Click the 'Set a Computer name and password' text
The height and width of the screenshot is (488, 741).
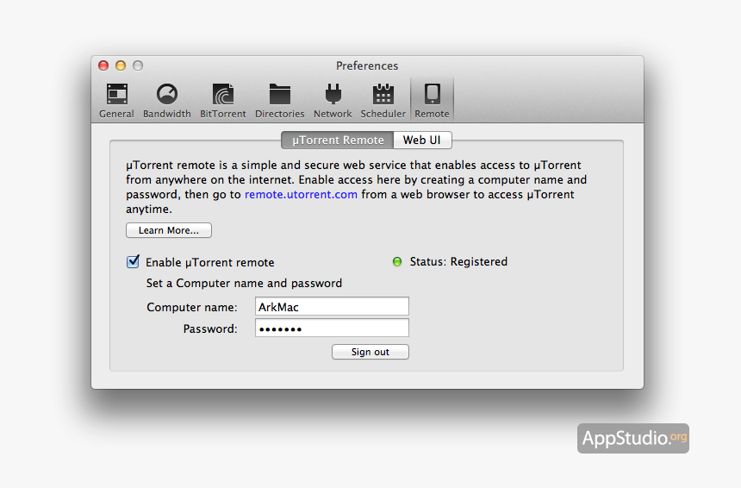pyautogui.click(x=244, y=284)
